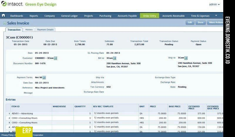The height and width of the screenshot is (137, 235).
Task: Click GL Posting Date value 05-24-2013
Action: [x=113, y=53]
